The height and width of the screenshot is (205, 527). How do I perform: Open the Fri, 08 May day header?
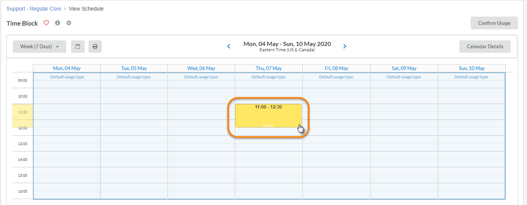pyautogui.click(x=336, y=68)
